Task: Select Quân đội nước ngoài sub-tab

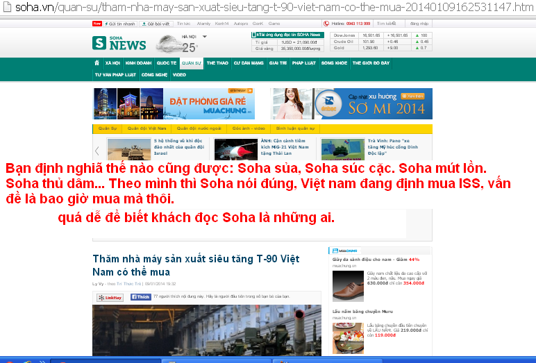Action: [x=199, y=128]
